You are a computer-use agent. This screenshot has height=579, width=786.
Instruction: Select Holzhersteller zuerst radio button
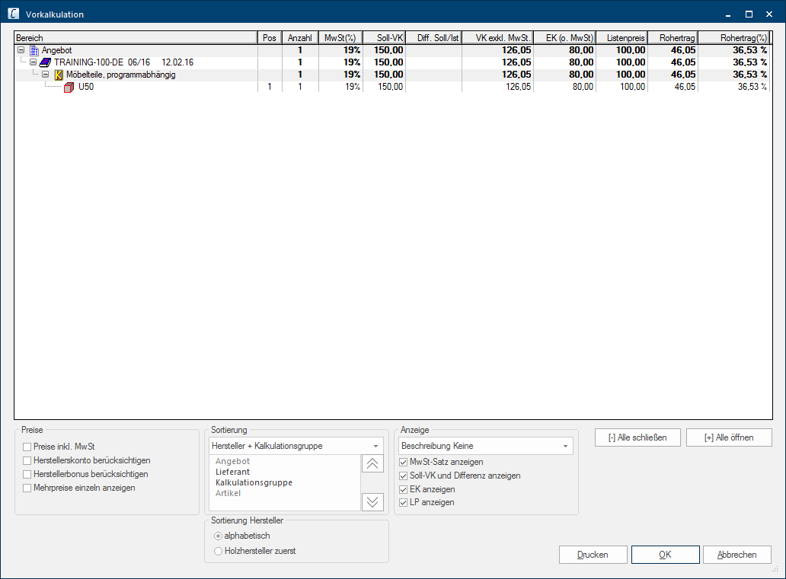(219, 550)
